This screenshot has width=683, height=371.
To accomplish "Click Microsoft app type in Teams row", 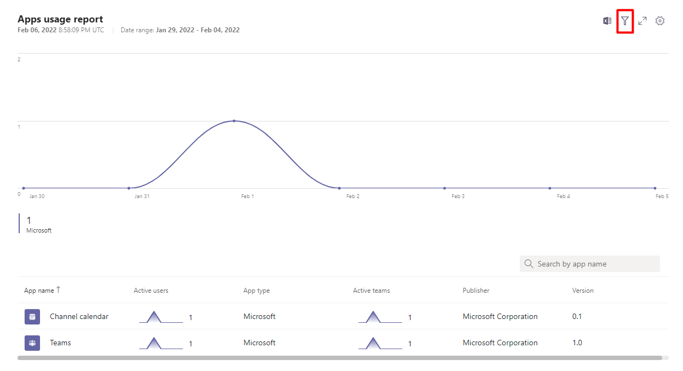I will point(259,343).
